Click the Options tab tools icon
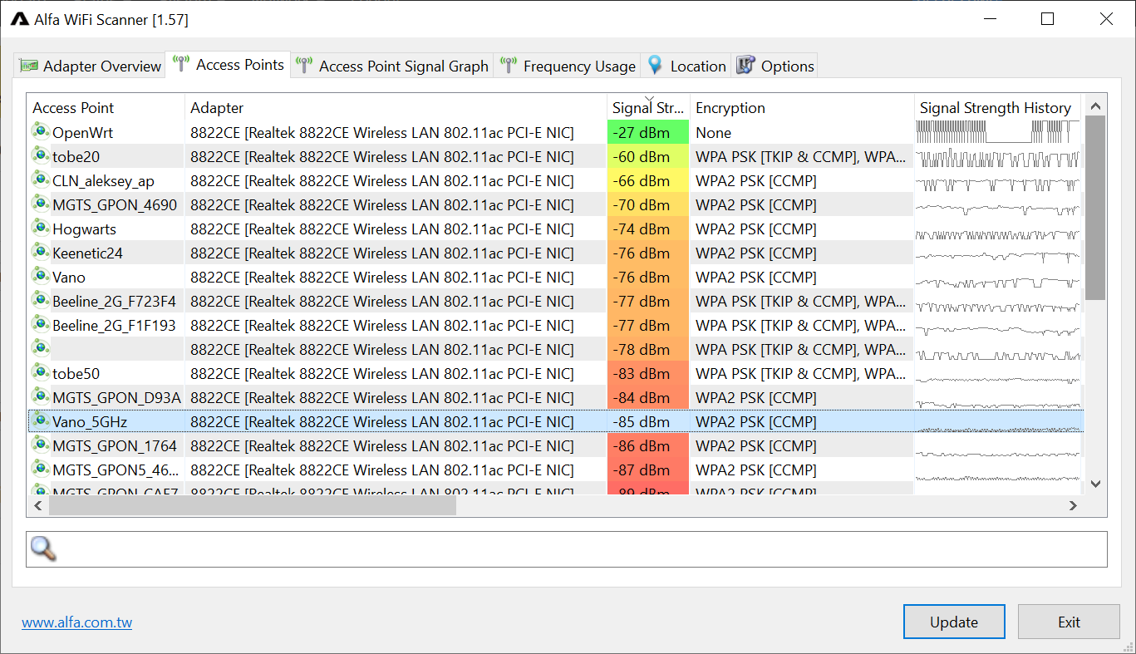This screenshot has height=654, width=1136. 745,66
